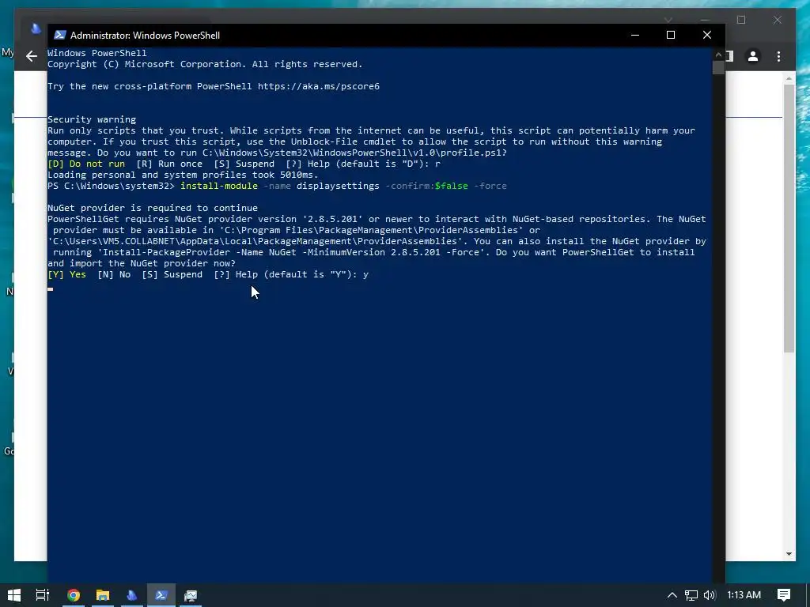Click the 'Copyright (C) Microsoft Corporation' line

point(205,64)
